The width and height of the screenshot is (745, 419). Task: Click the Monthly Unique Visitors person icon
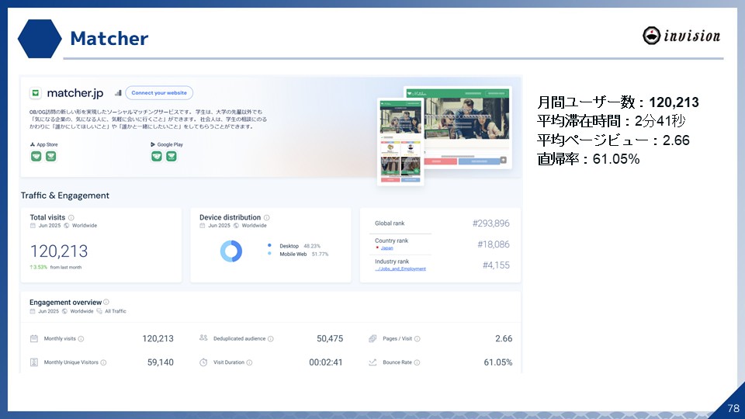[x=33, y=362]
